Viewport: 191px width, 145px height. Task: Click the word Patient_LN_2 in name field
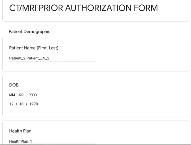pyautogui.click(x=38, y=58)
